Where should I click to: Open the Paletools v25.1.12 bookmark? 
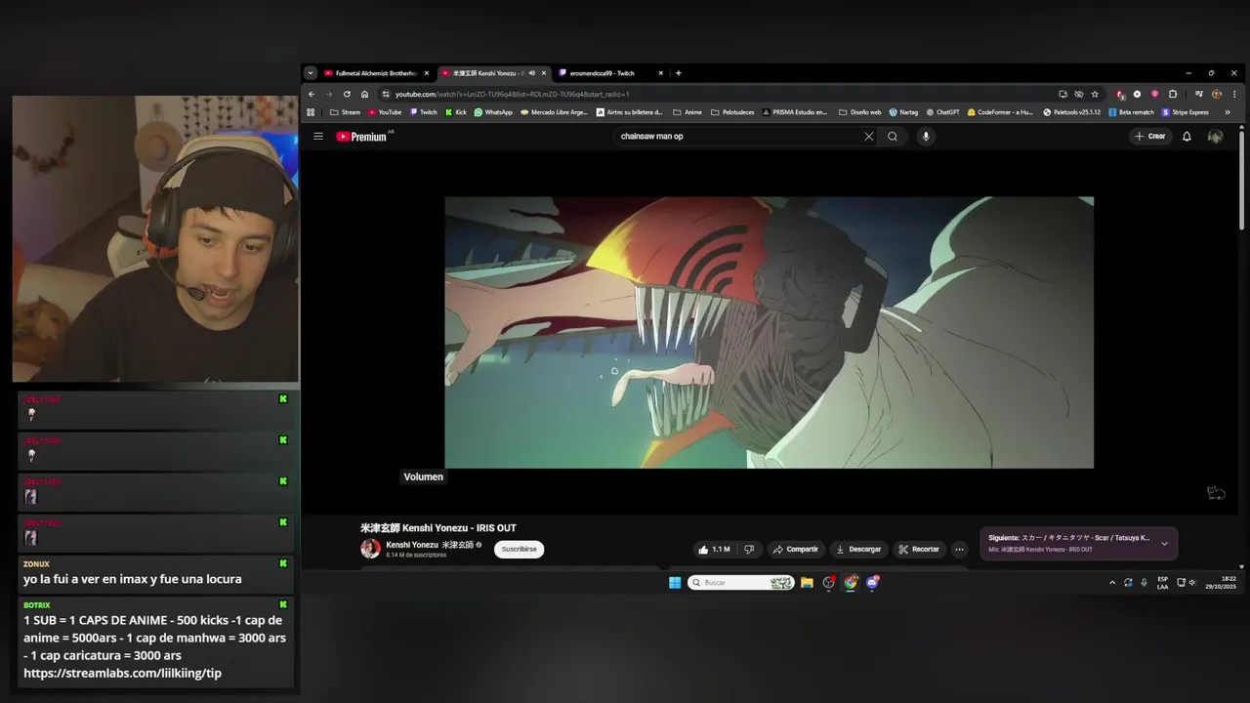click(1072, 112)
